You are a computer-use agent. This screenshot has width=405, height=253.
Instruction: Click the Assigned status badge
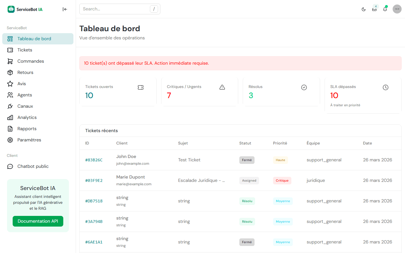point(249,180)
